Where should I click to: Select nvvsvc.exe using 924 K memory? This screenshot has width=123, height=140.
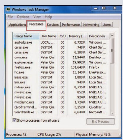coord(61,97)
